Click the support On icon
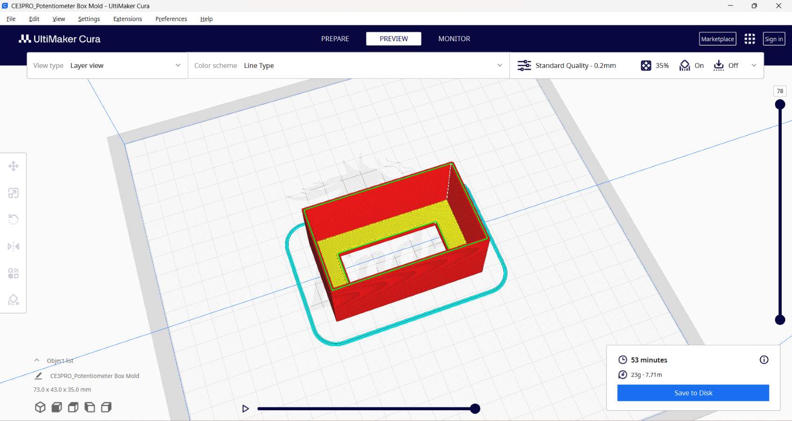Image resolution: width=792 pixels, height=421 pixels. [x=685, y=65]
